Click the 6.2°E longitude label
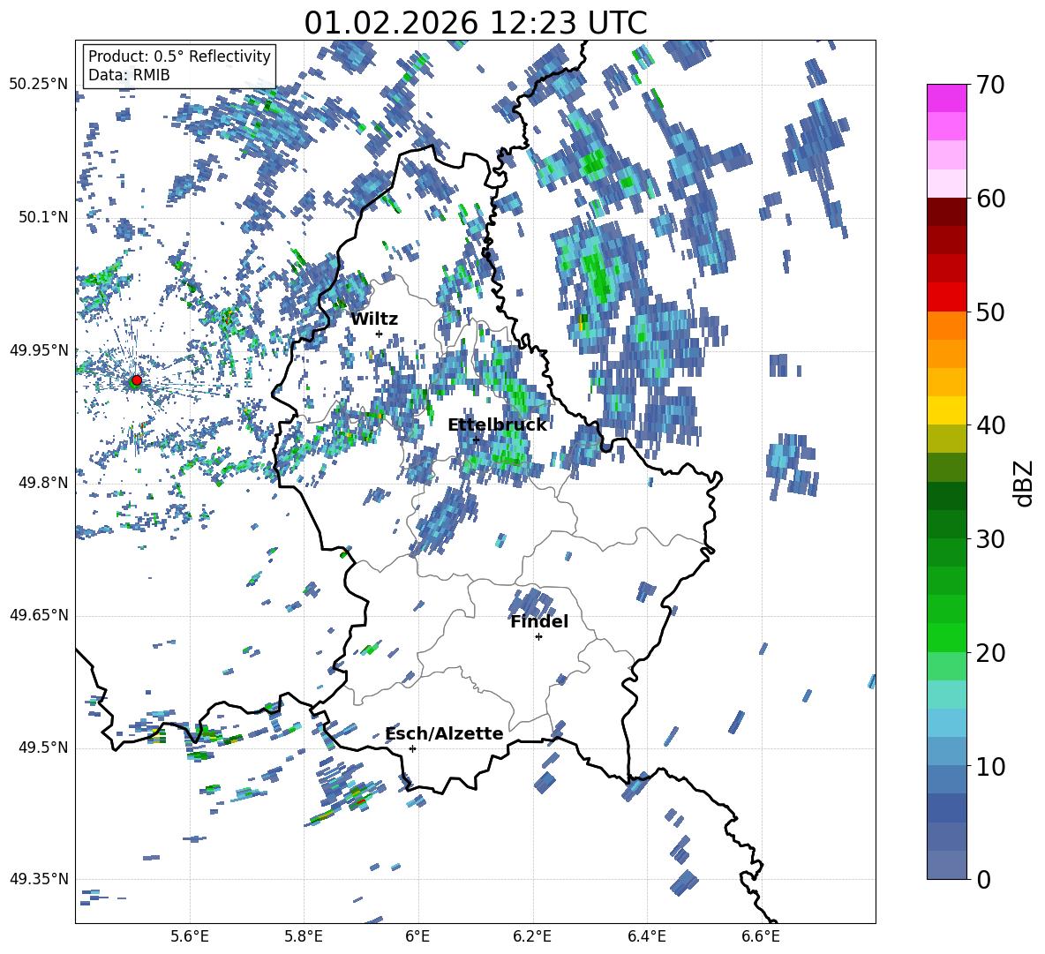Screen dimensions: 1045x954 coord(532,936)
